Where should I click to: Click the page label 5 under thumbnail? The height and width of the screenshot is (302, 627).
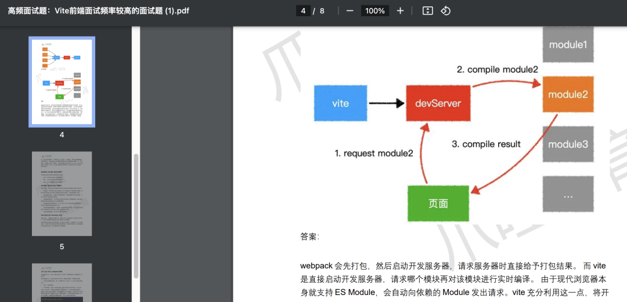coord(62,247)
